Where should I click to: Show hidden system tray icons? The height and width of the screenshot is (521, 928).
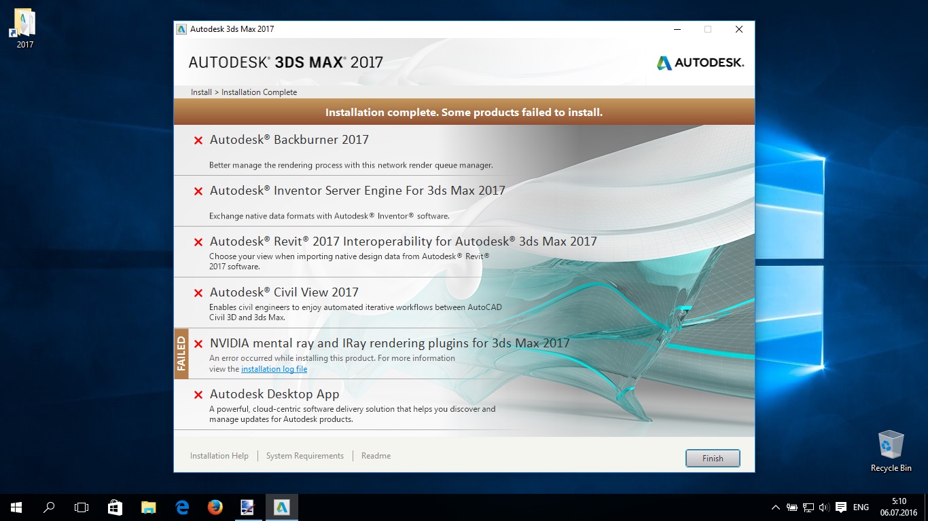(775, 507)
